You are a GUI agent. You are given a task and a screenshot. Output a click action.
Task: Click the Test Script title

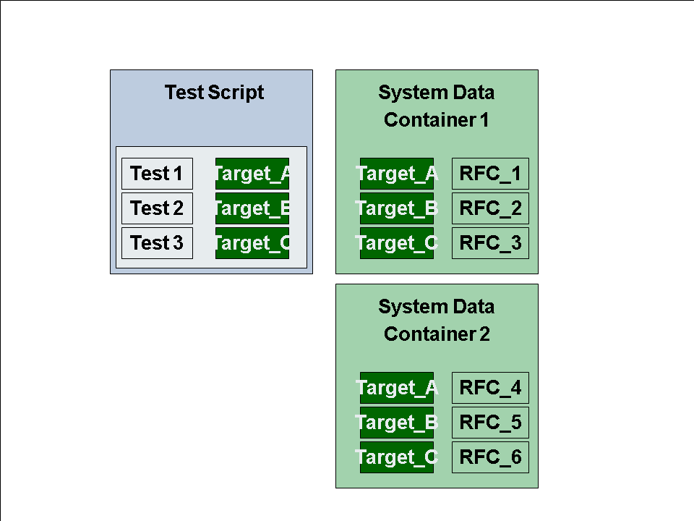pyautogui.click(x=214, y=93)
